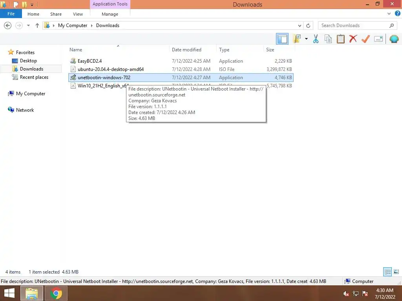Viewport: 402px width, 301px height.
Task: Click the title bar Properties quick access icon
Action: (16, 4)
